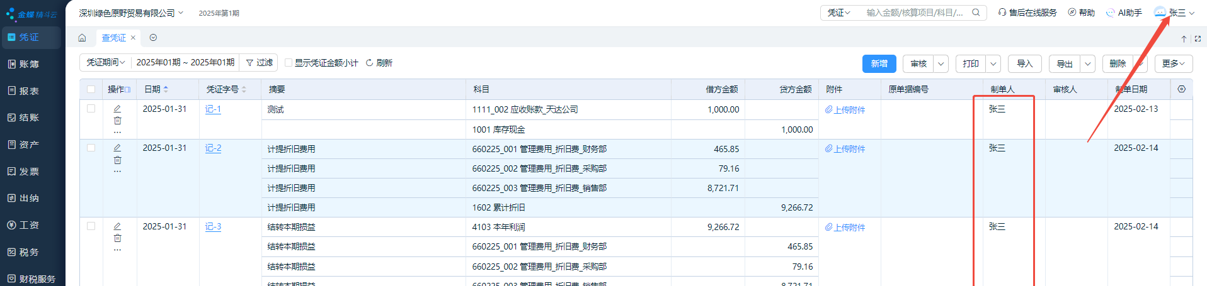This screenshot has width=1207, height=286.
Task: Click the 刷新 refresh icon
Action: point(369,63)
